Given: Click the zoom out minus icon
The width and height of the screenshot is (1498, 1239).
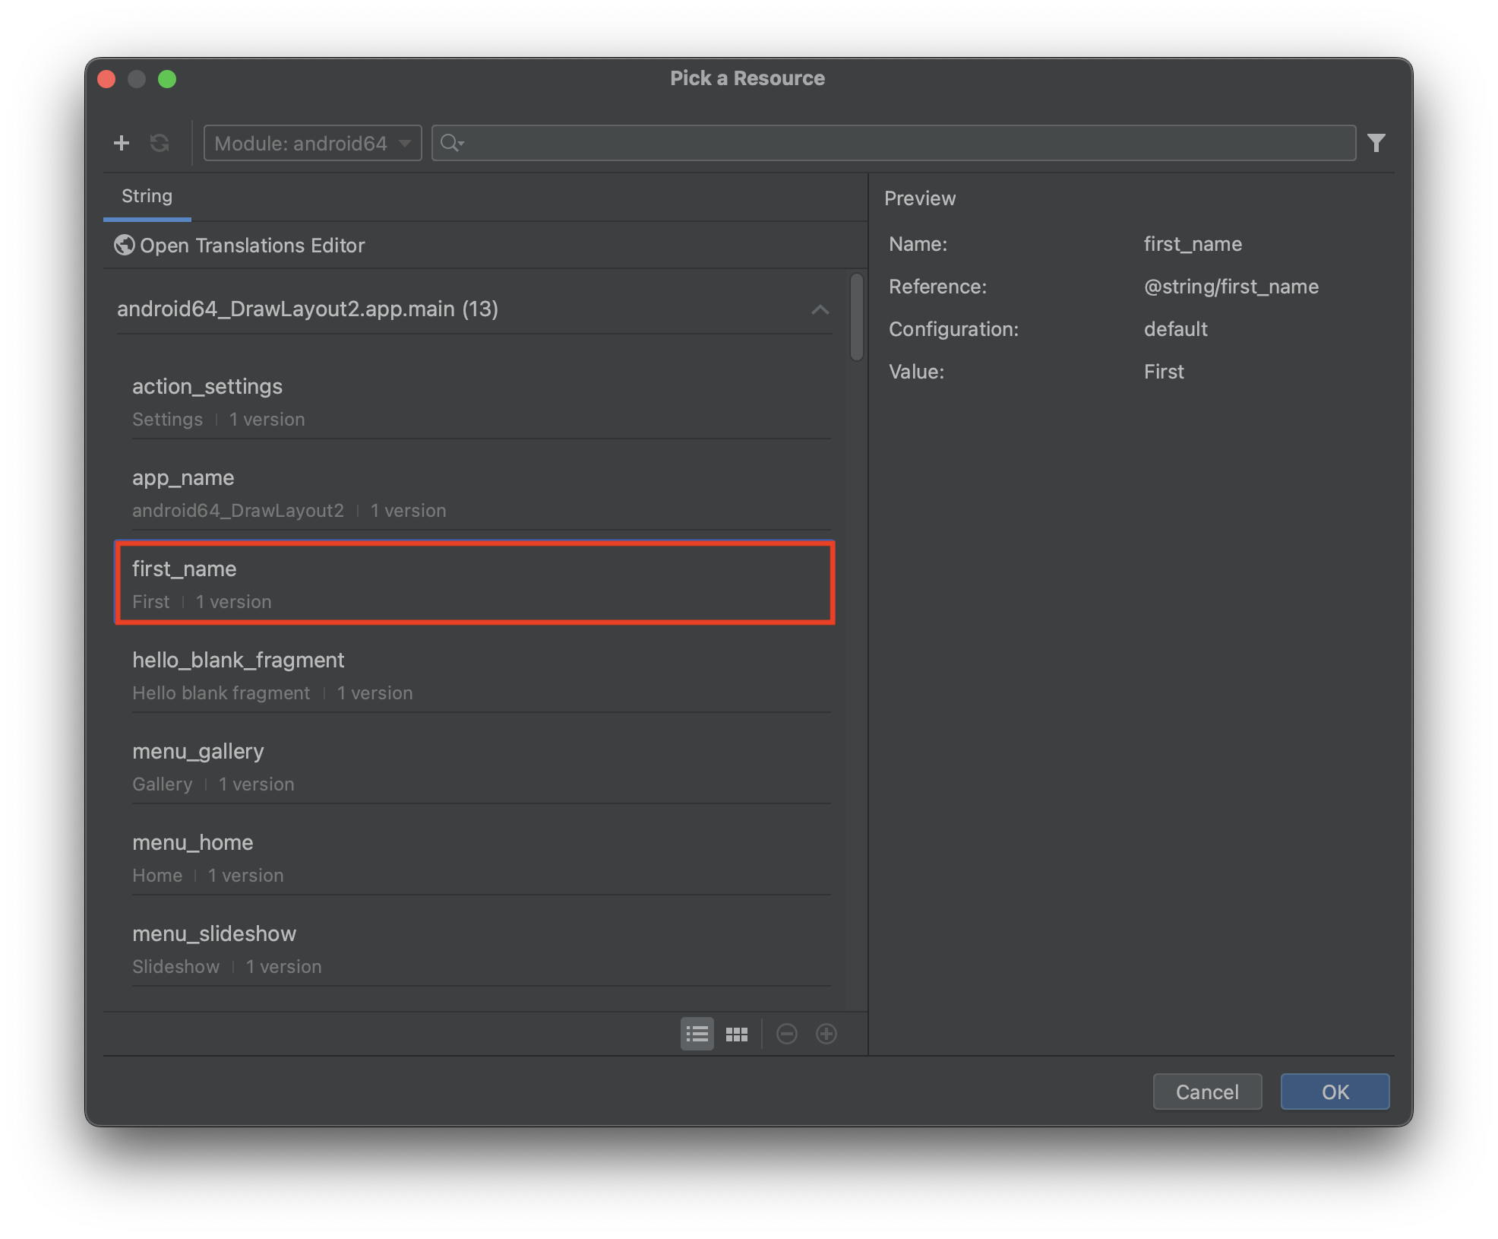Looking at the screenshot, I should click(x=787, y=1034).
